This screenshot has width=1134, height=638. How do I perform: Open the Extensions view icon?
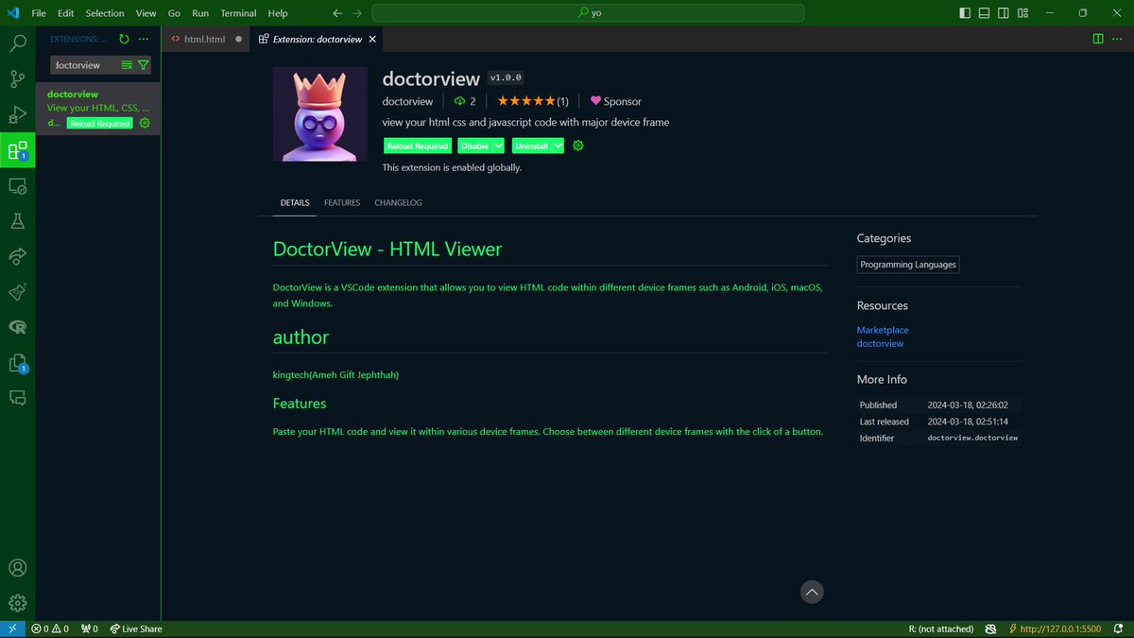pyautogui.click(x=17, y=150)
